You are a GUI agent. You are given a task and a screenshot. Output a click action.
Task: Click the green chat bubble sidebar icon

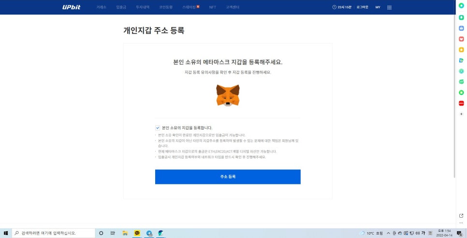click(x=461, y=82)
